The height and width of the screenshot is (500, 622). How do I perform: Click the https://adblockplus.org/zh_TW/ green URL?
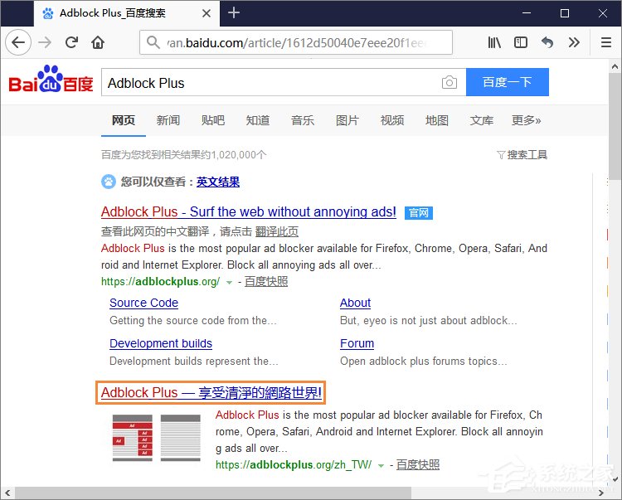tap(294, 464)
